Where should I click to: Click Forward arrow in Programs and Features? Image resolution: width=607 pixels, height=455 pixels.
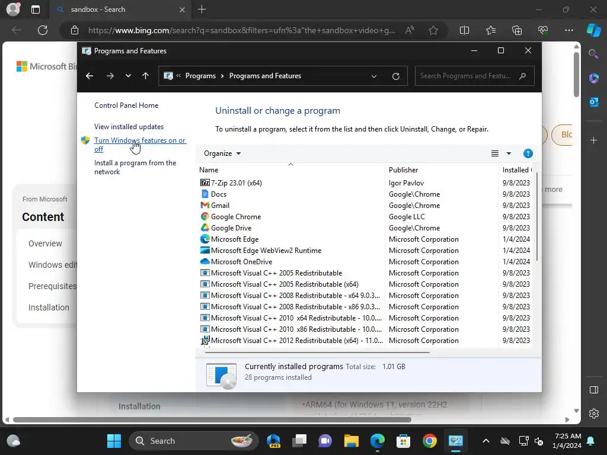(x=110, y=76)
